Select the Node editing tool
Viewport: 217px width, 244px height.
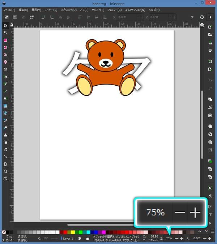[x=5, y=33]
